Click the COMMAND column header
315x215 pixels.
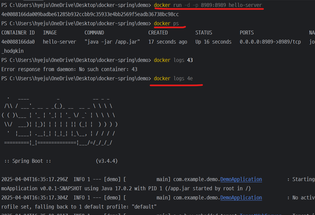[x=94, y=32]
